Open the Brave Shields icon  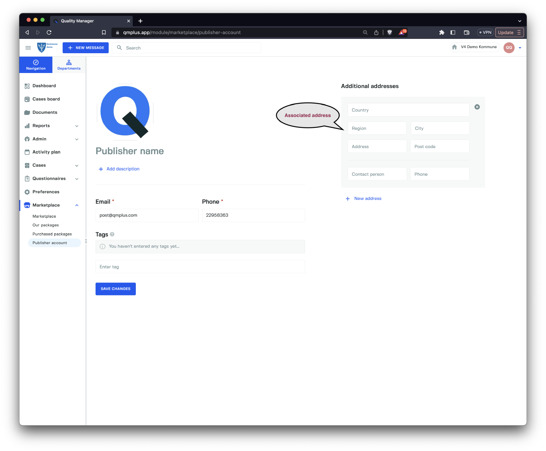pyautogui.click(x=390, y=32)
